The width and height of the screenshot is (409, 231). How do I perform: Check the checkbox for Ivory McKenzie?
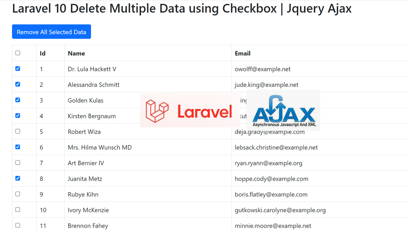tap(18, 210)
